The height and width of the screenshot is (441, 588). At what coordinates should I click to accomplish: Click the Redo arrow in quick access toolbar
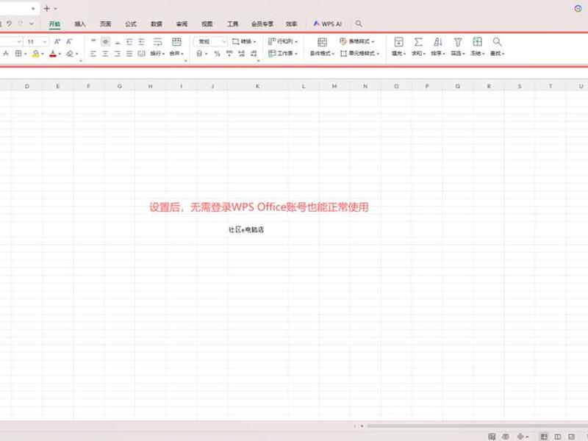pos(21,24)
